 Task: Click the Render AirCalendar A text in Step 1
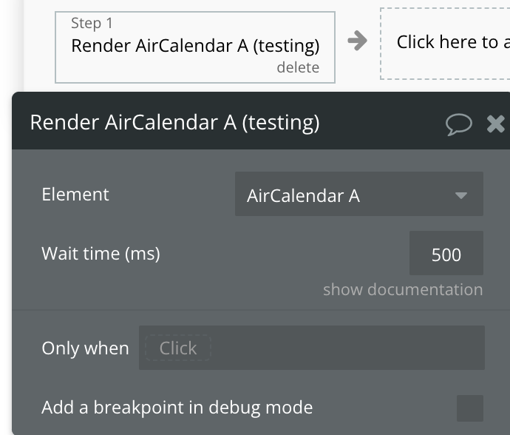[195, 46]
